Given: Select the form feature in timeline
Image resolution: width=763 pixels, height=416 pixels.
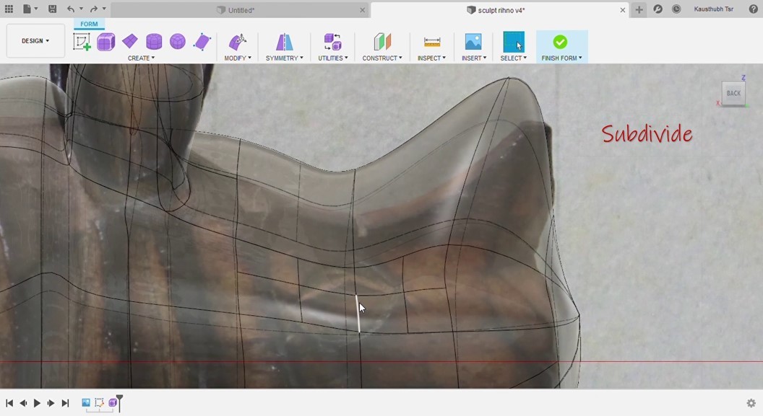Looking at the screenshot, I should pos(113,403).
